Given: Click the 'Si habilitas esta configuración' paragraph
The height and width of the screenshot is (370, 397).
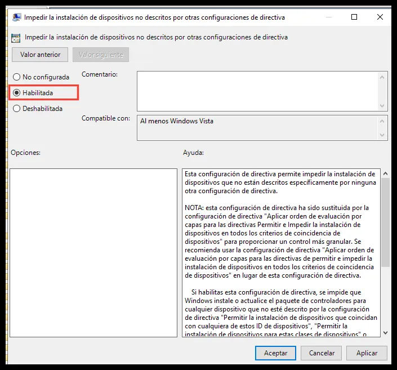Looking at the screenshot, I should (x=281, y=313).
